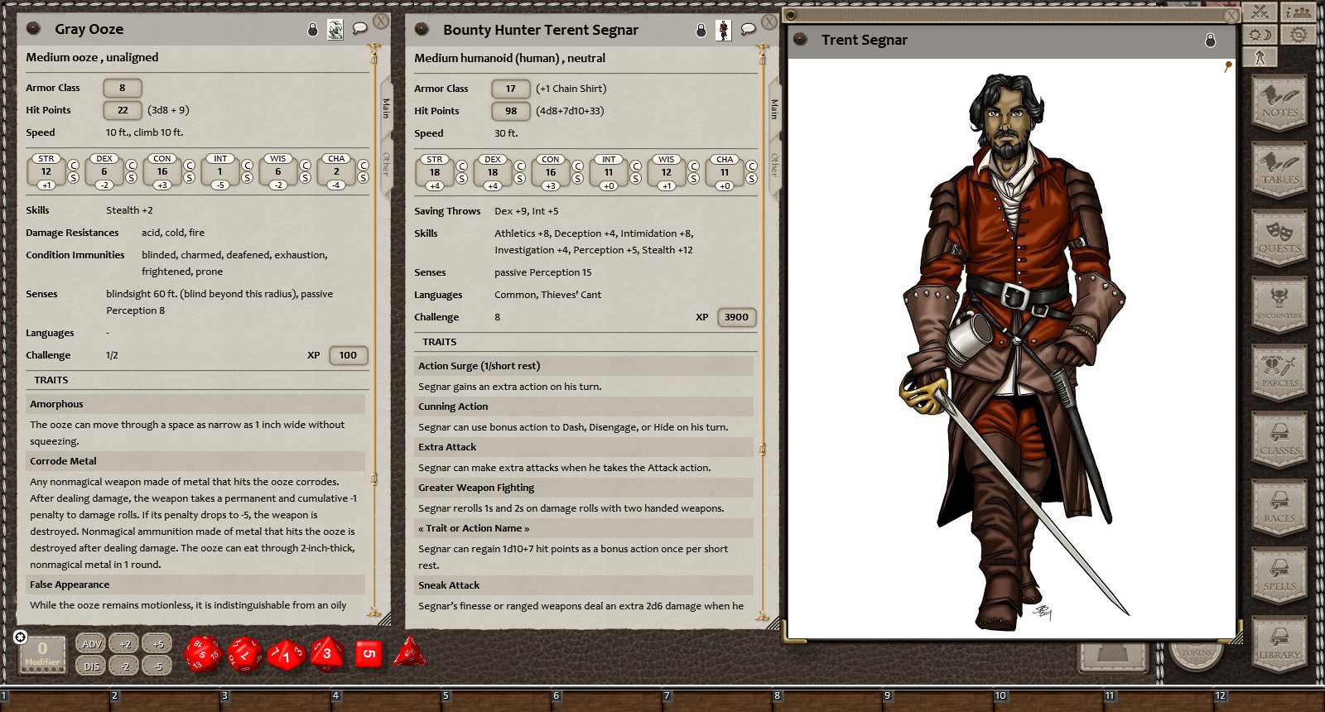Switch to Other tab on Gray Ooze sheet
1325x712 pixels.
pyautogui.click(x=386, y=164)
